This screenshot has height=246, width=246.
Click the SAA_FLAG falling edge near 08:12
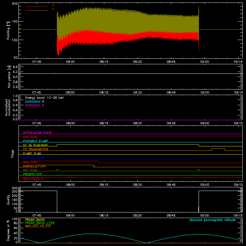(98, 162)
